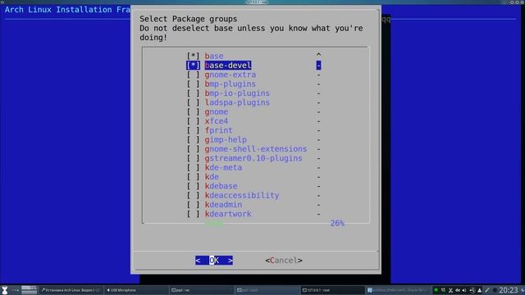Select the gnome list entry

(x=217, y=111)
